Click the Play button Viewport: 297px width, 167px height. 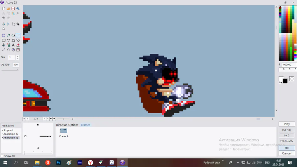tap(287, 124)
